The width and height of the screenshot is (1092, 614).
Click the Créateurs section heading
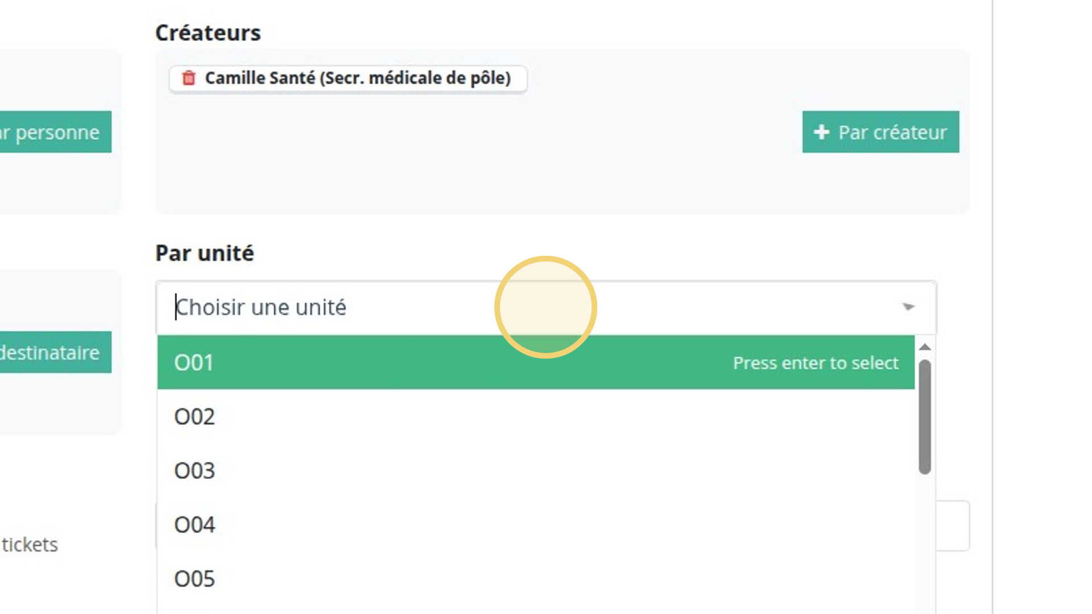tap(208, 33)
